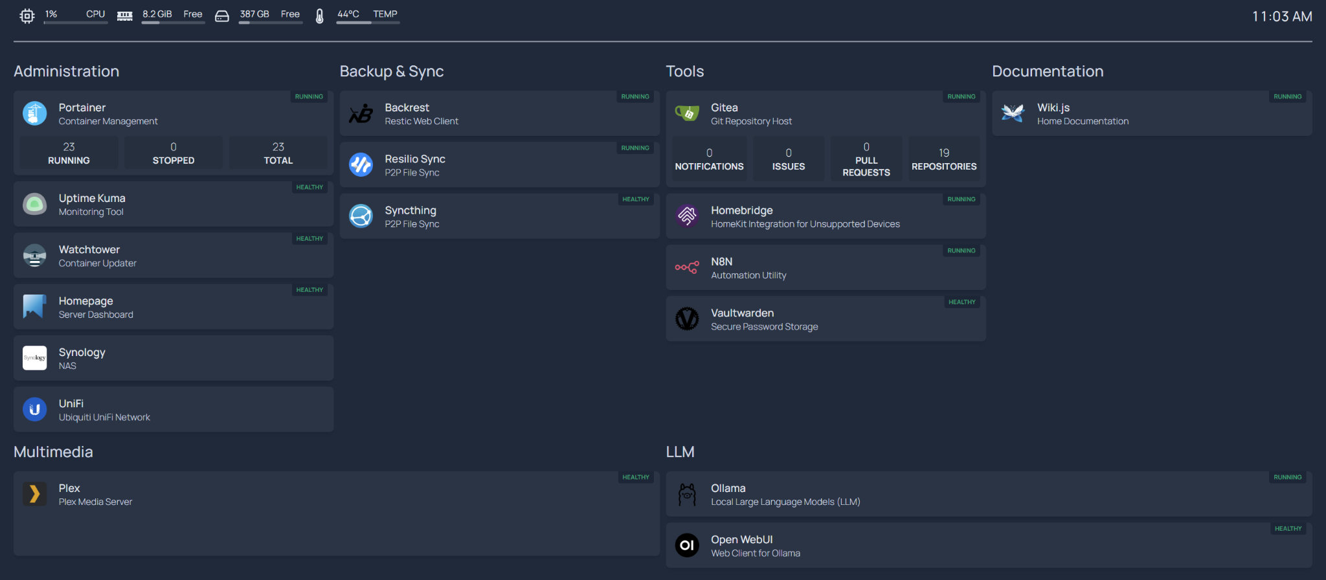Image resolution: width=1326 pixels, height=580 pixels.
Task: Click Plex's HEALTHY status badge
Action: (636, 477)
